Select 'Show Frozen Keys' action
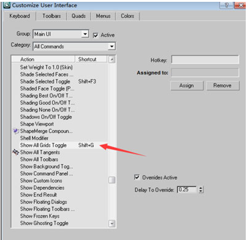Screen dimensions: 247x240 coord(40,216)
